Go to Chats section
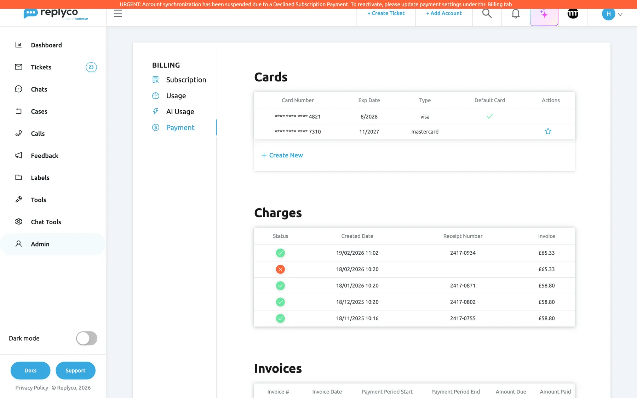Image resolution: width=637 pixels, height=398 pixels. (39, 89)
